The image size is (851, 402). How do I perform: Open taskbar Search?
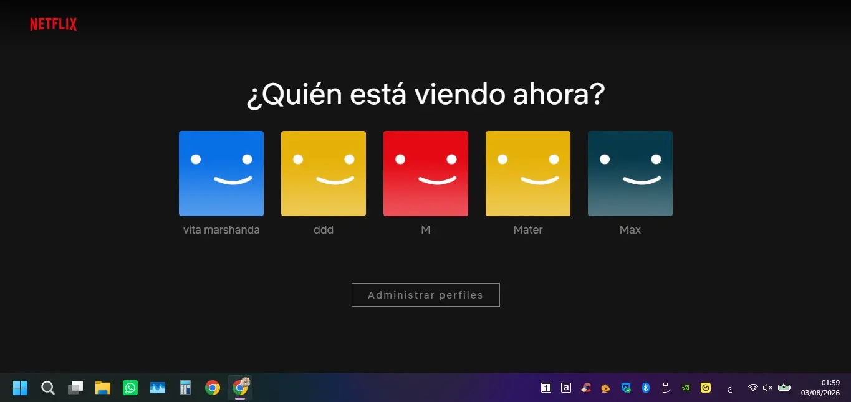click(48, 388)
